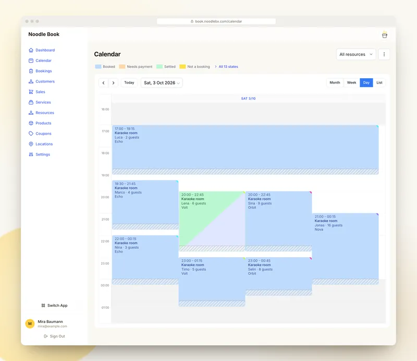The width and height of the screenshot is (417, 361).
Task: Click the Customers people icon
Action: click(31, 81)
